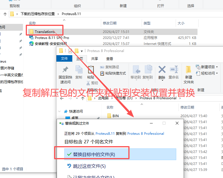Sort by Modified date in front window

pos(187,107)
